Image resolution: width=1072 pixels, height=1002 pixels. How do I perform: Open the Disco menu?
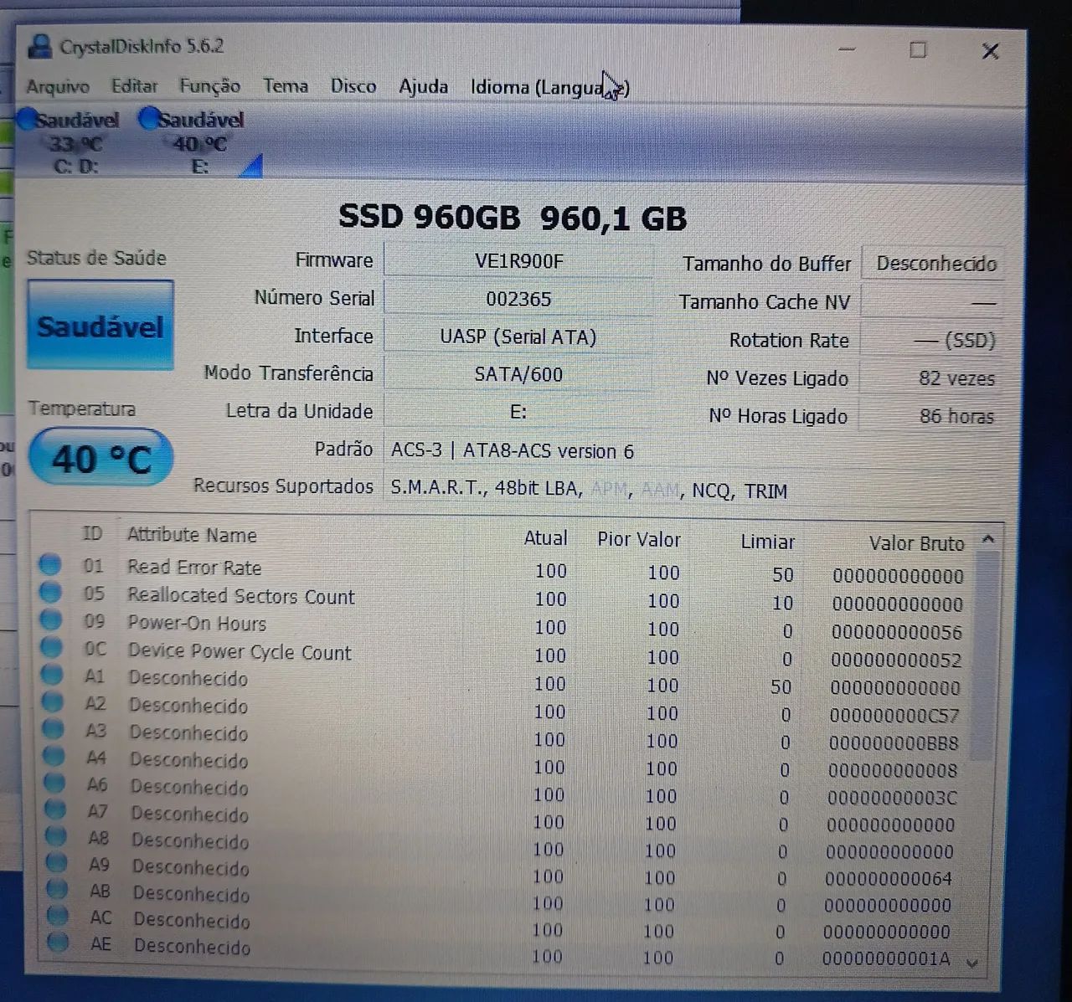353,86
